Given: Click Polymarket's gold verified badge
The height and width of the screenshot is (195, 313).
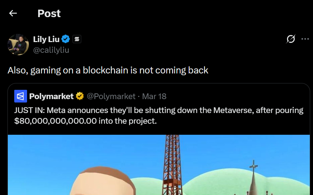Looking at the screenshot, I should pos(80,96).
